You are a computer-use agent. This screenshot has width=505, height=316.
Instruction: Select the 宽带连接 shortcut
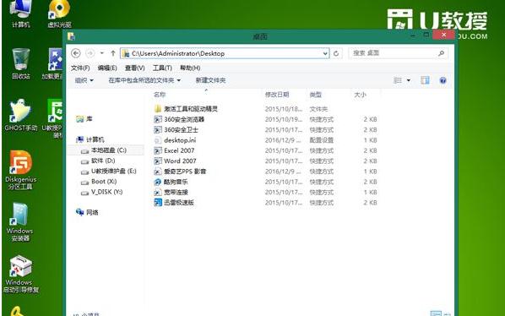[171, 193]
